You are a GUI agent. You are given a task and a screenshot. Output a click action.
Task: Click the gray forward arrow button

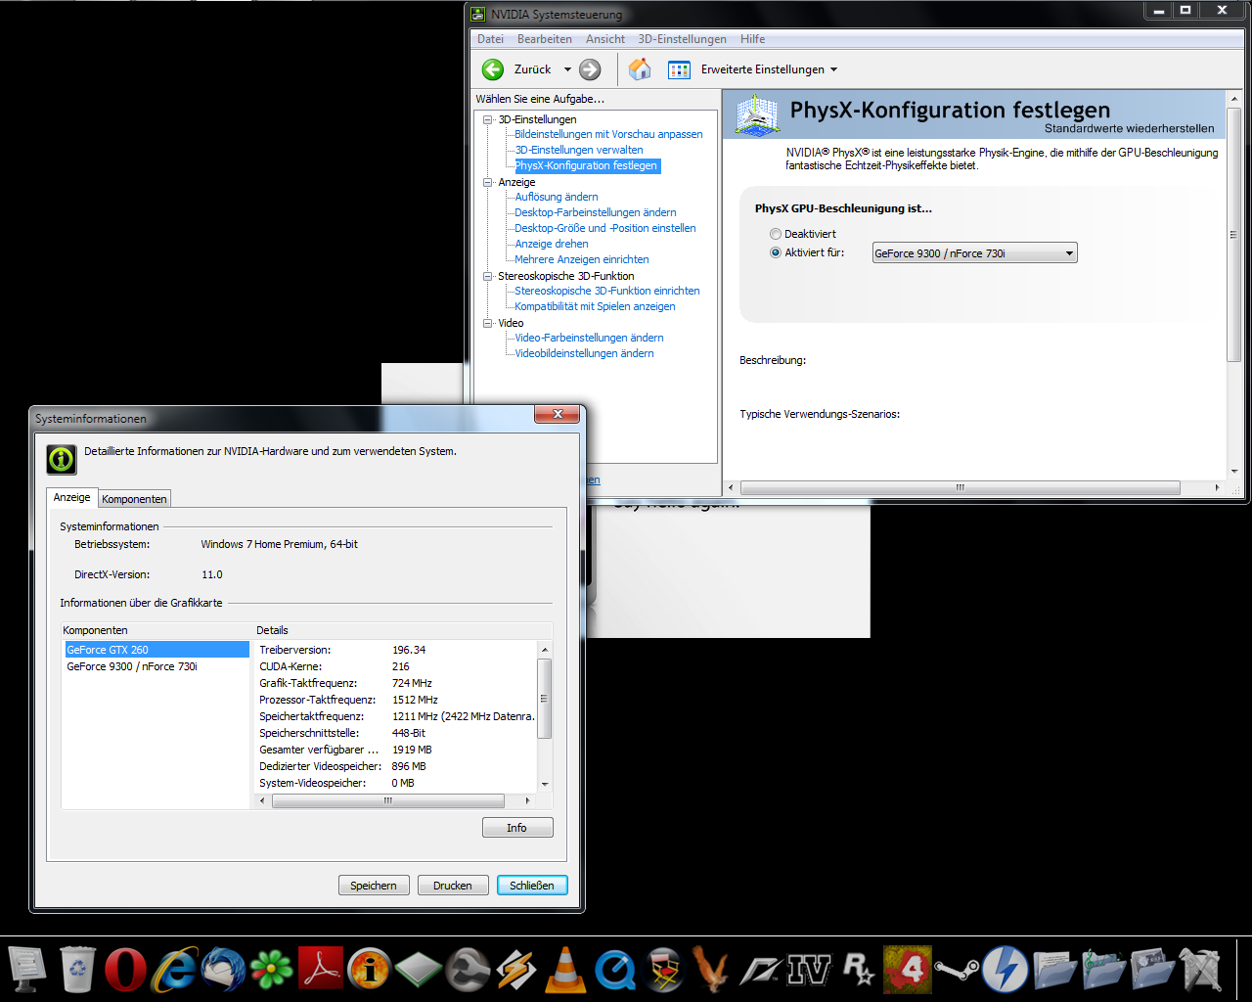(590, 69)
